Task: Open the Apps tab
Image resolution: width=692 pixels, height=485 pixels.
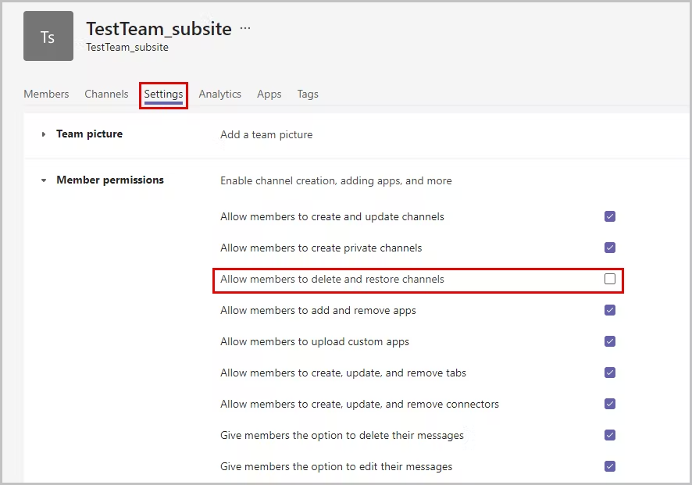Action: (x=269, y=94)
